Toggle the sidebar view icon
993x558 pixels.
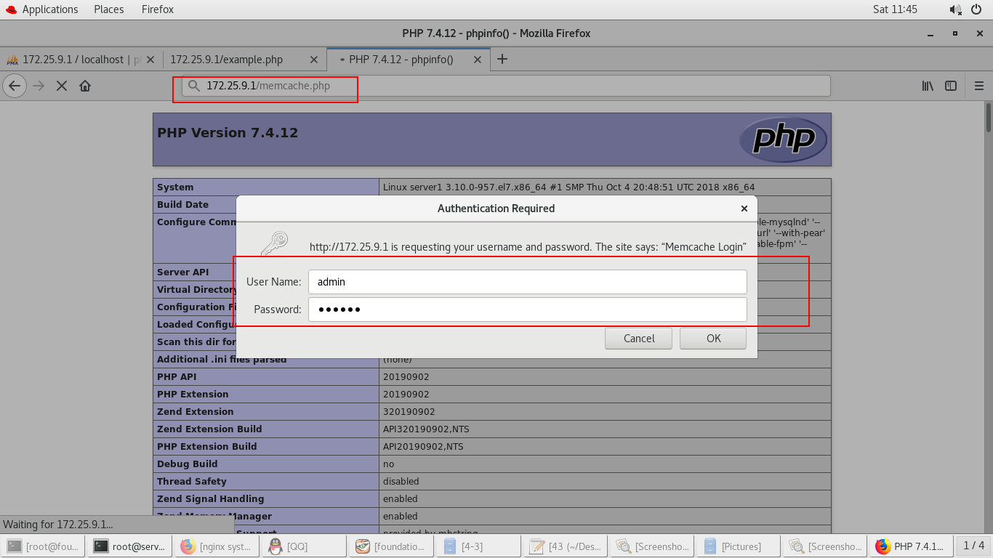951,86
